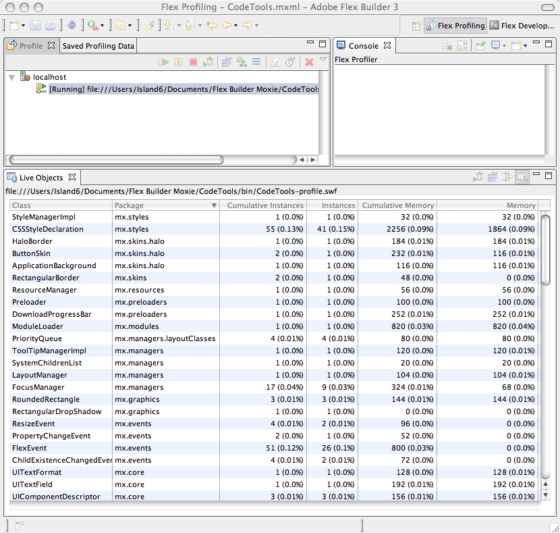560x533 pixels.
Task: Click the Live Objects Filters arrow icon
Action: coord(507,176)
